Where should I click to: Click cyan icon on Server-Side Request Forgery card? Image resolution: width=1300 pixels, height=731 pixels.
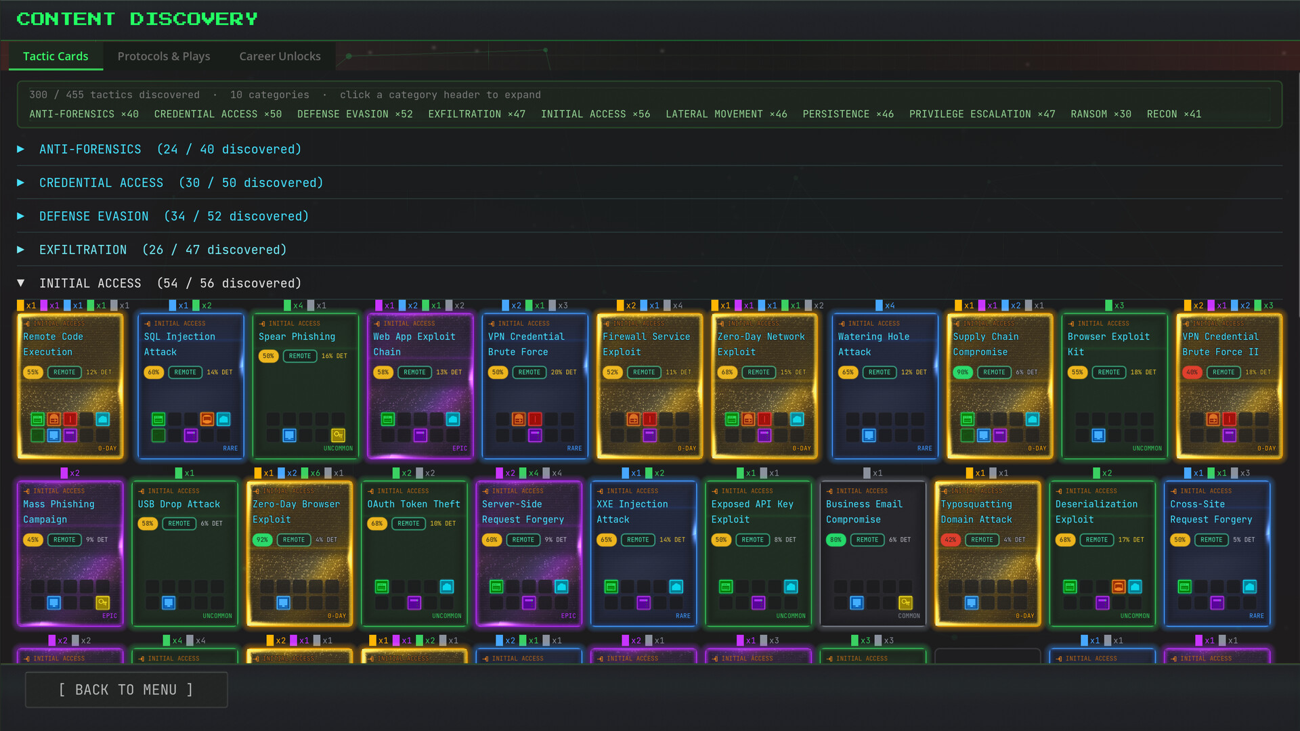[x=561, y=587]
